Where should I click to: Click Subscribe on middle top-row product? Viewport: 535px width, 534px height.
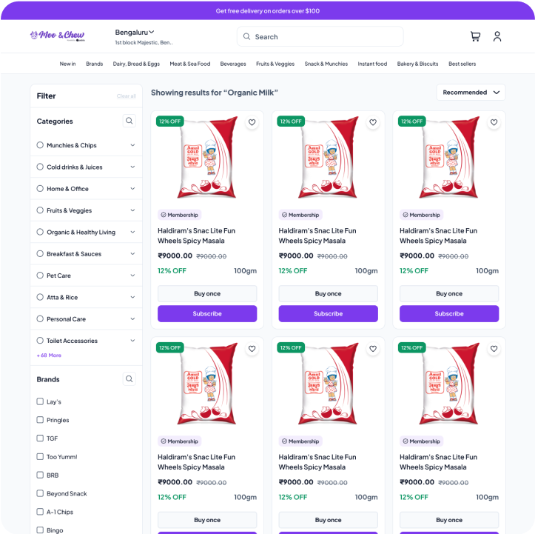coord(329,313)
